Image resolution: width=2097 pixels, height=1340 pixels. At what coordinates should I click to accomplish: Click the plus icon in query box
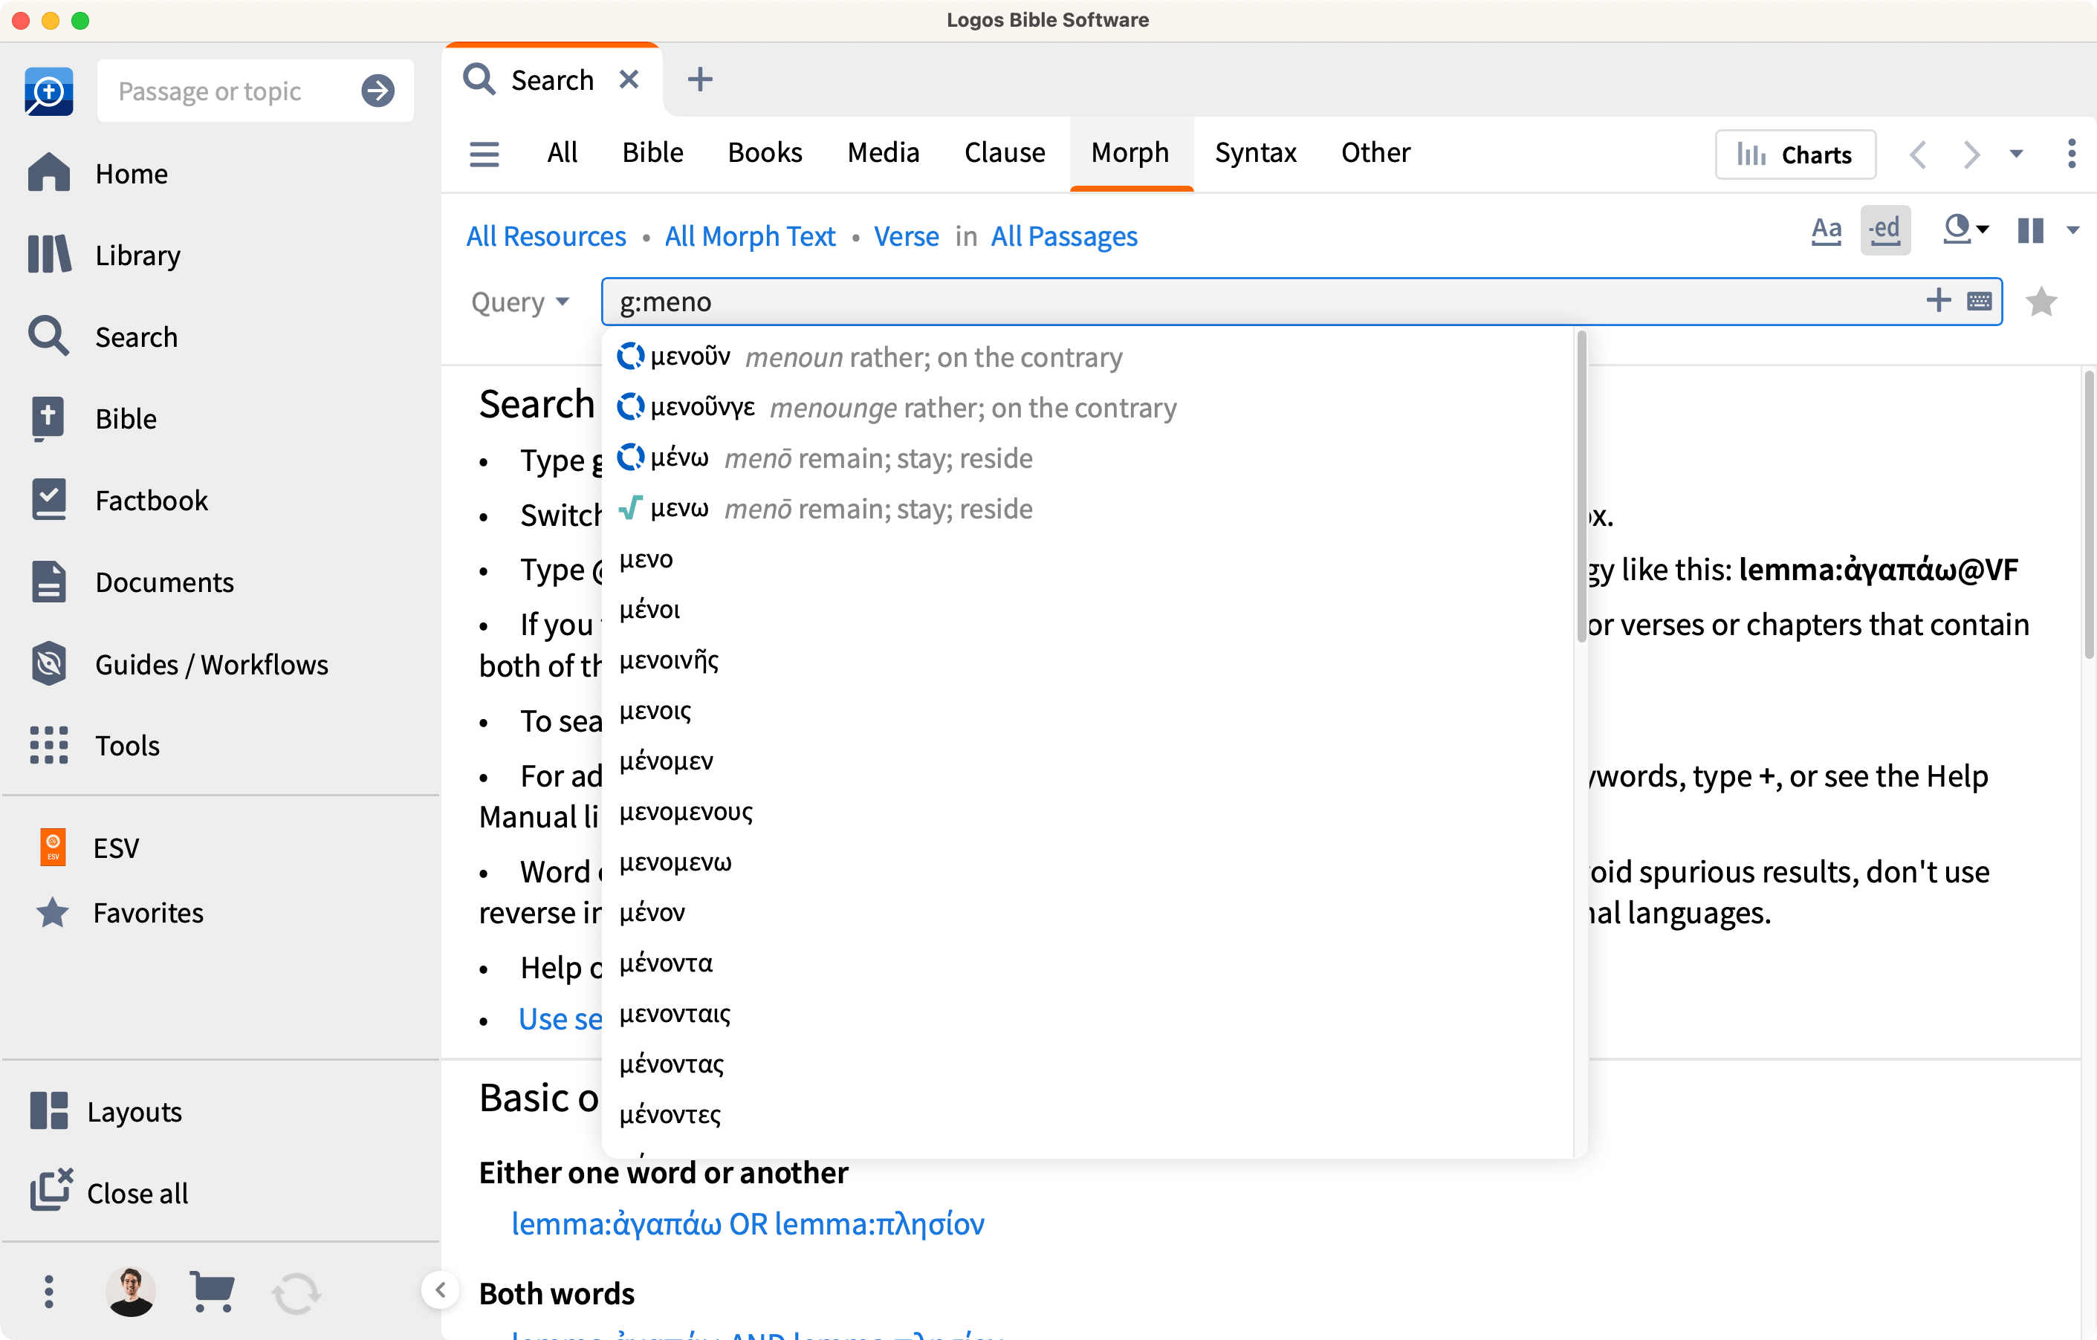(x=1939, y=300)
